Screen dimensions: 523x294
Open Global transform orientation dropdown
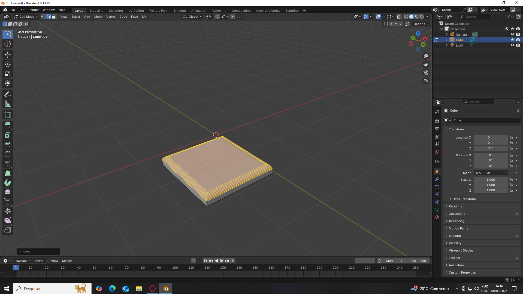193,17
